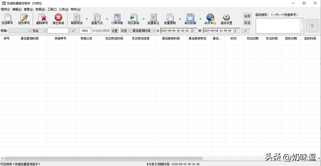321x166 pixels.
Task: Click the 刷新物流 refresh logistics icon
Action: coord(77,19)
